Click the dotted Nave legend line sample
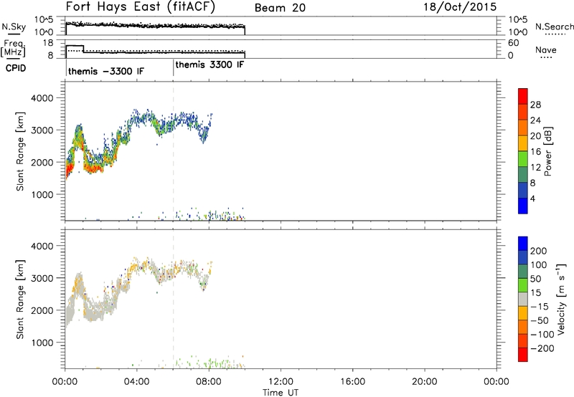Image resolution: width=574 pixels, height=397 pixels. 546,57
